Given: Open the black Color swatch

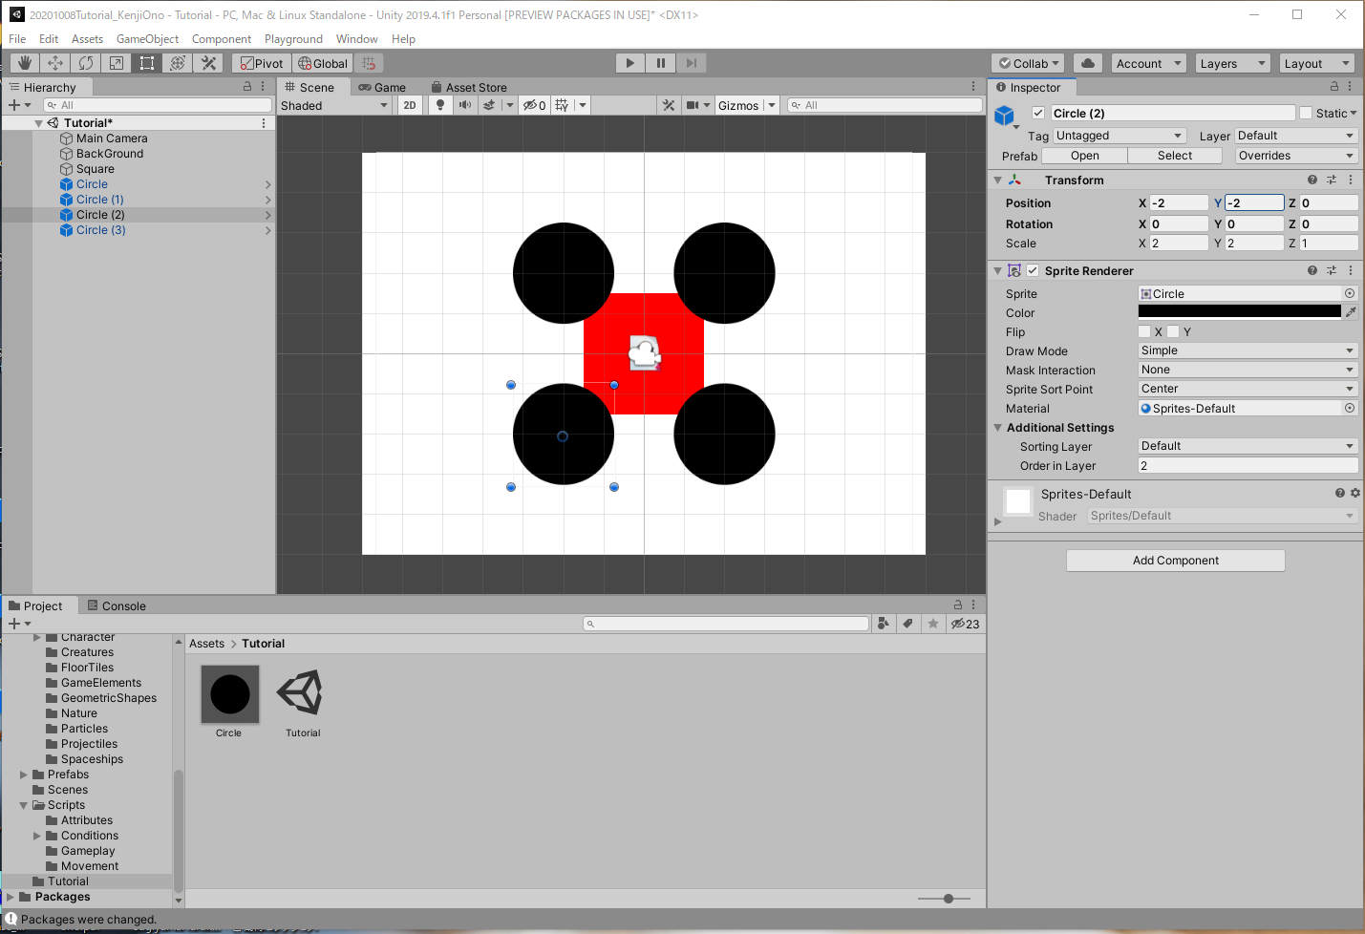Looking at the screenshot, I should point(1240,311).
